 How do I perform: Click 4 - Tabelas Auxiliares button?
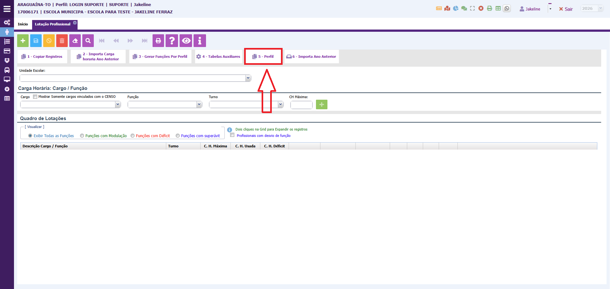[x=218, y=57]
